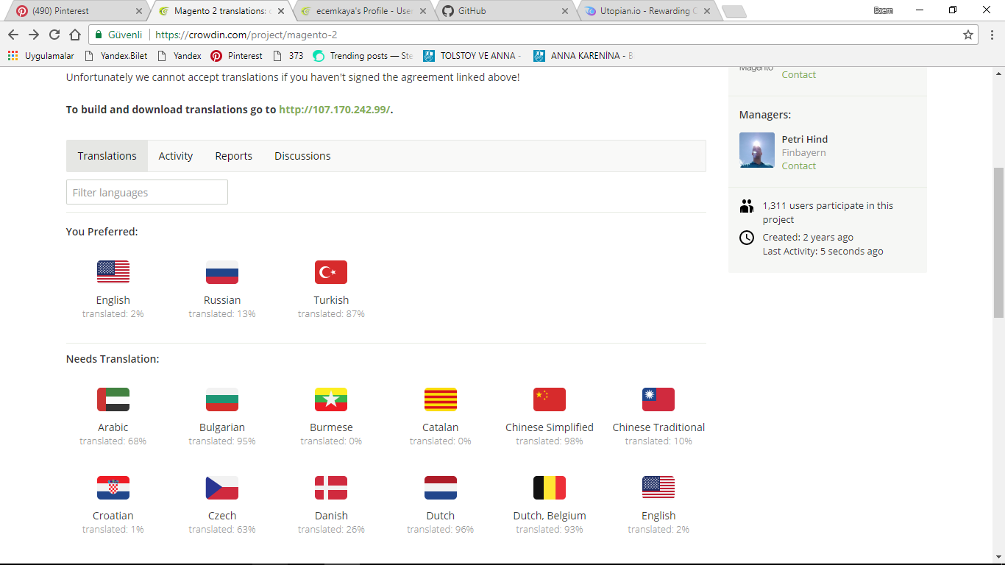This screenshot has width=1005, height=565.
Task: Open the Chrome three-dot menu
Action: (992, 35)
